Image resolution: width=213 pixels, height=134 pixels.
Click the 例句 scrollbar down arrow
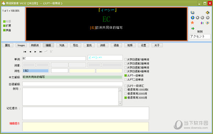pyautogui.click(x=120, y=103)
